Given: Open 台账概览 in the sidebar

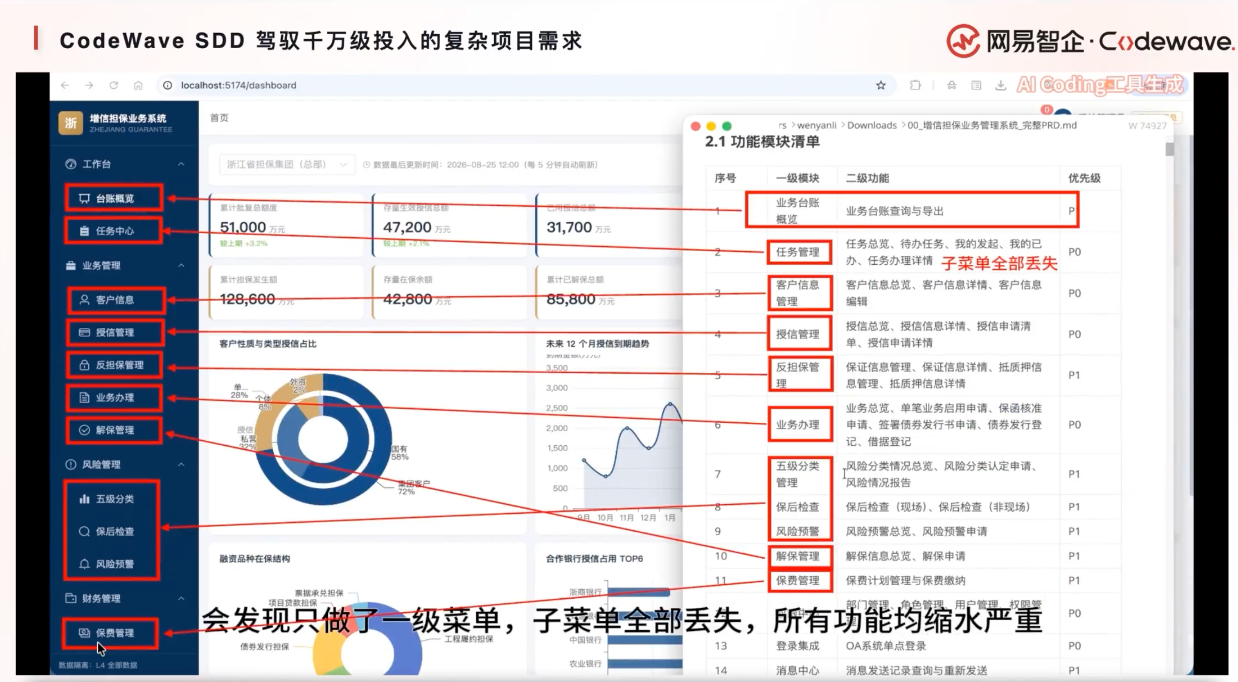Looking at the screenshot, I should coord(114,198).
